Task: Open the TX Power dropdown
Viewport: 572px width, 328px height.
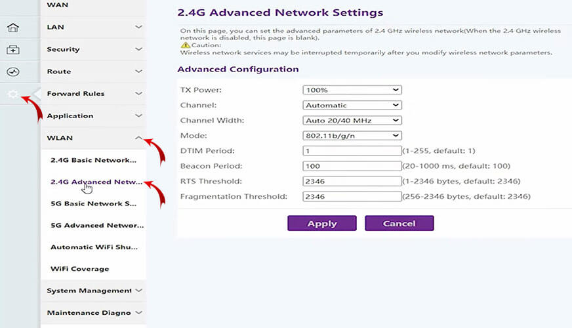Action: pyautogui.click(x=352, y=90)
